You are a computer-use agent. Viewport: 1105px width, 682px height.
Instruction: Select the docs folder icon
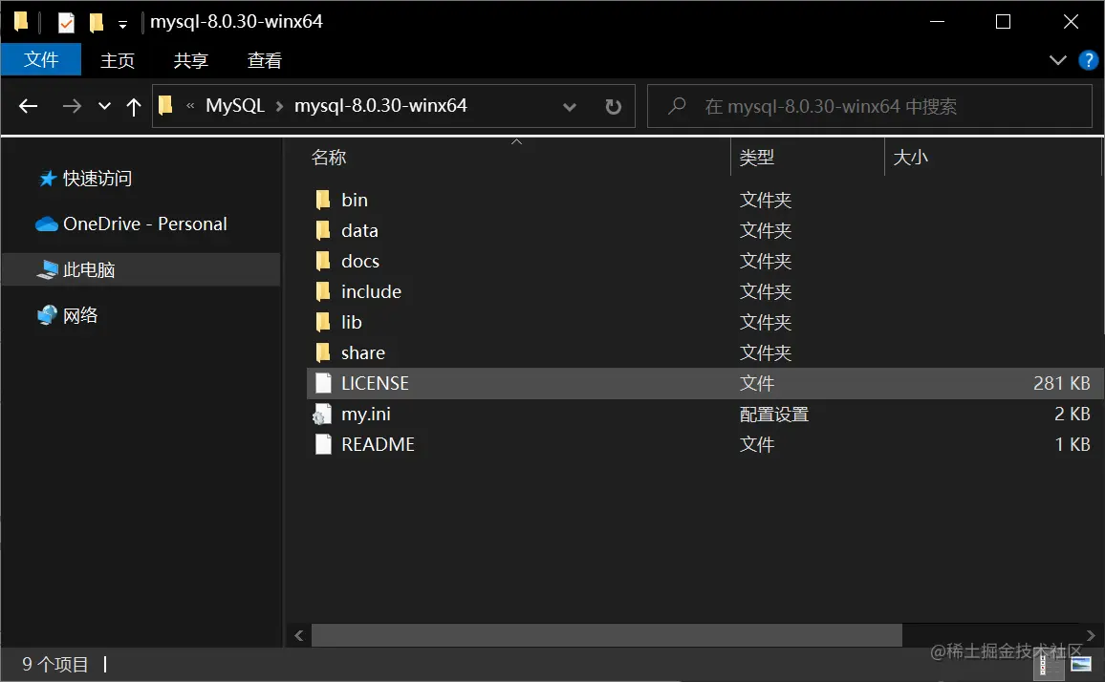coord(323,262)
